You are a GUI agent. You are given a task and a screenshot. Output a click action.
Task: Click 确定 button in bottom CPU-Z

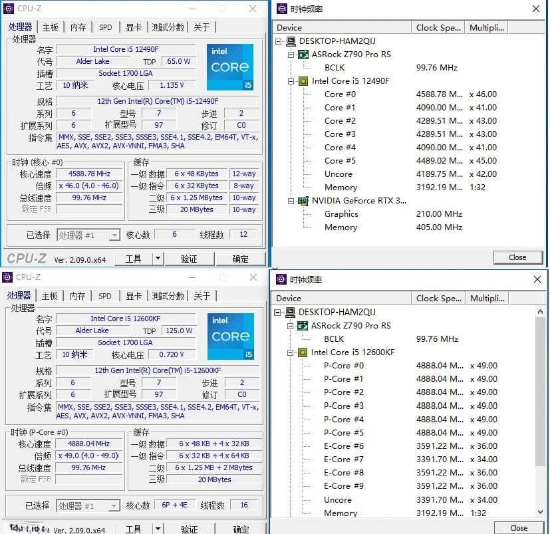(x=241, y=529)
